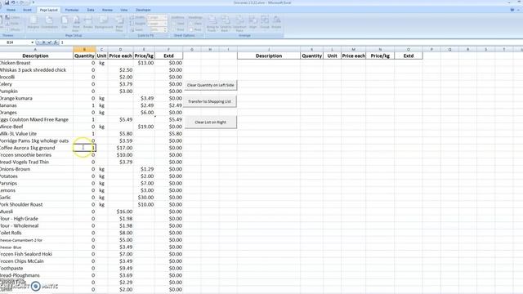Open the Rotate options in Arrange group

point(276,23)
